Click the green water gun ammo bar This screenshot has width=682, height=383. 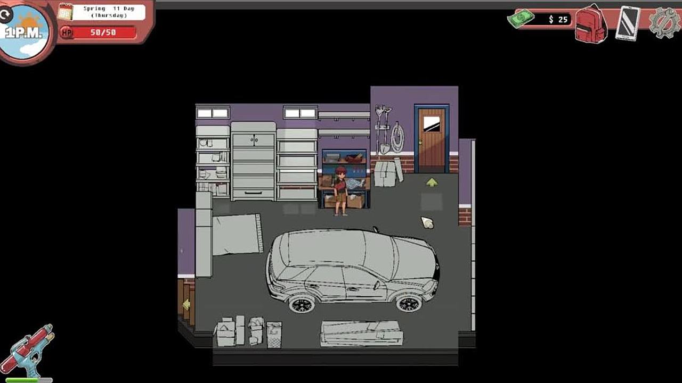click(27, 380)
